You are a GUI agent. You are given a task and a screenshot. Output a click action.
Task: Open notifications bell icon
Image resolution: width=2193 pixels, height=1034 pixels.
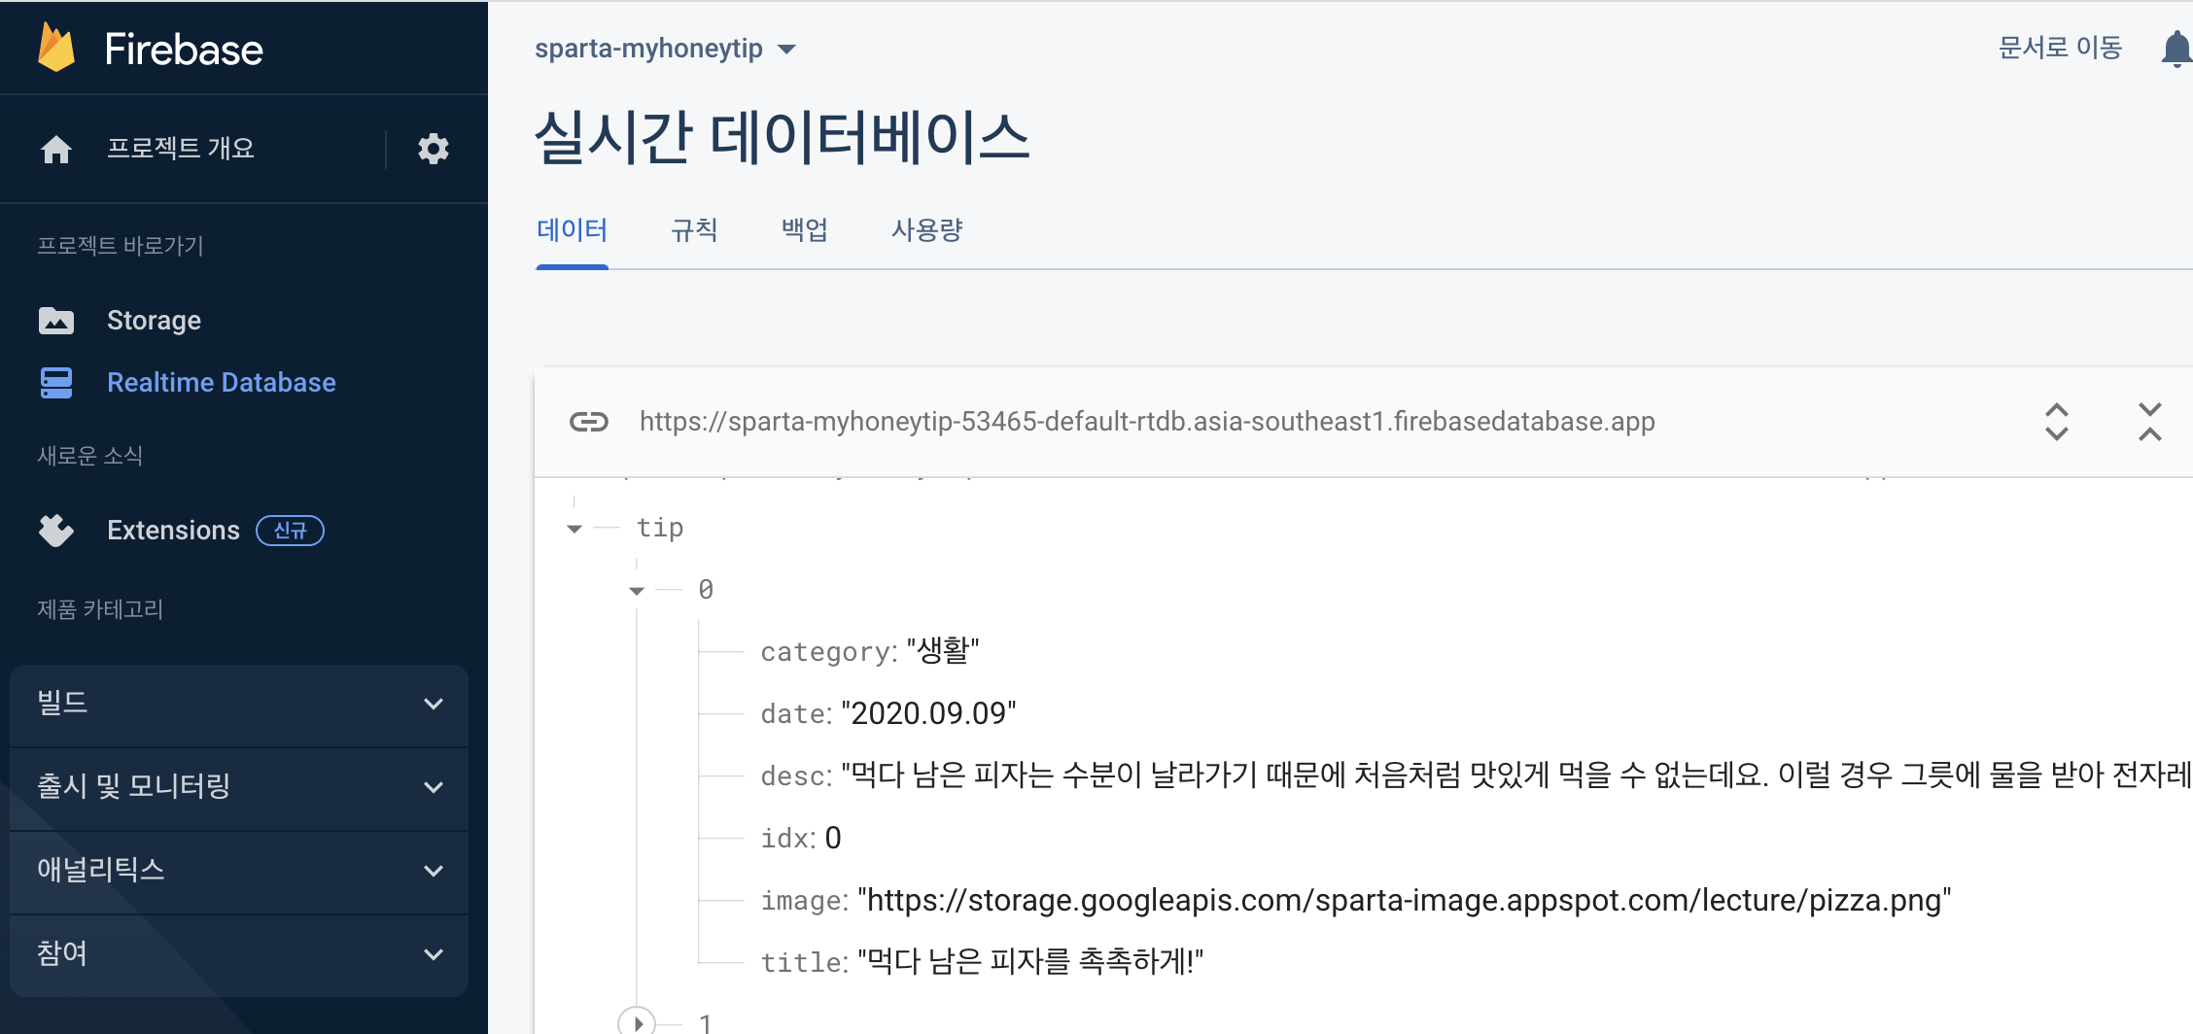point(2176,48)
